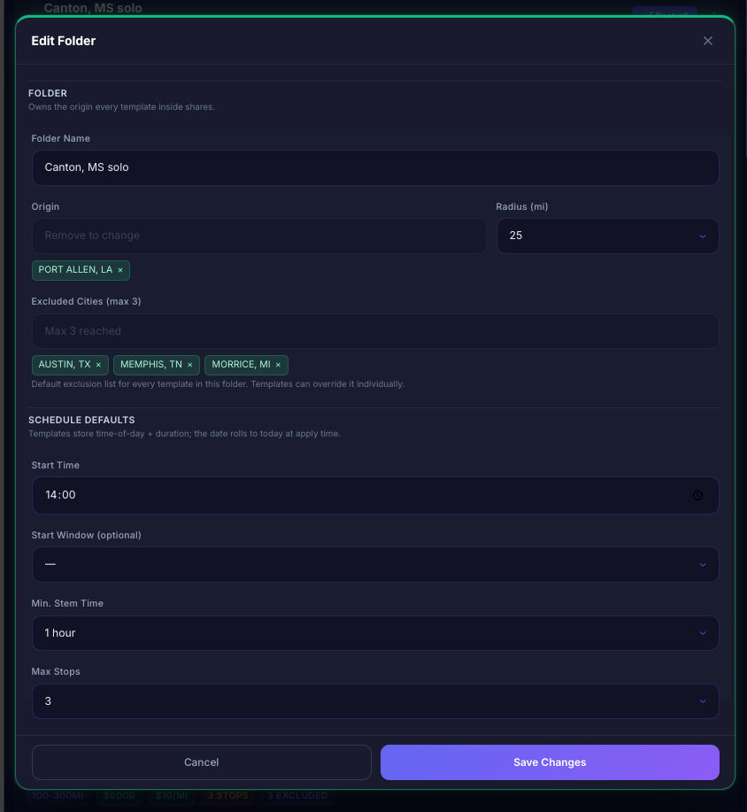Click the AUSTIN, TX chip label
The image size is (747, 812).
(65, 365)
